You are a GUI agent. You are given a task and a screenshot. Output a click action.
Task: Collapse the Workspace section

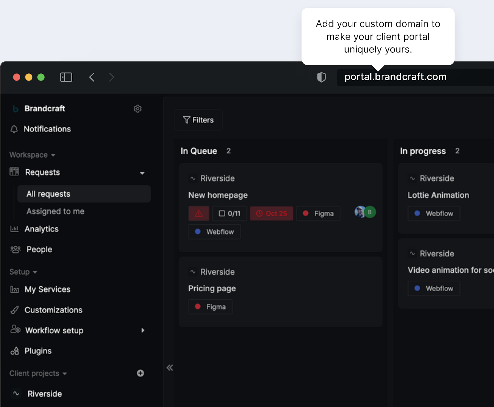[x=53, y=155]
